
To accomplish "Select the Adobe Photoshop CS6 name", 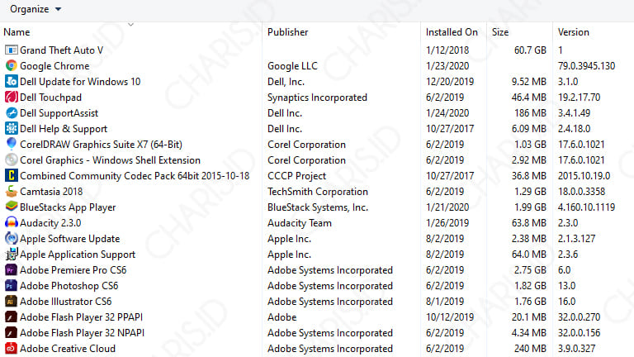I will (69, 286).
